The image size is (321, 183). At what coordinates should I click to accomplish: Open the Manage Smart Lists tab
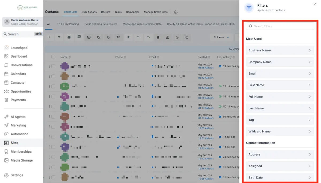pyautogui.click(x=156, y=12)
